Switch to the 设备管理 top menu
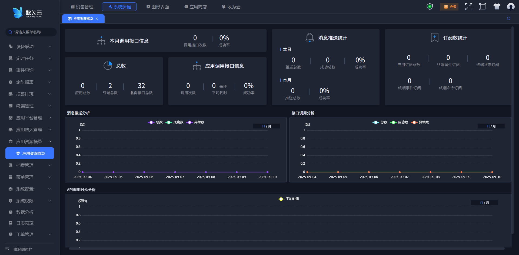Screen dimensions: 519x255 [82, 7]
